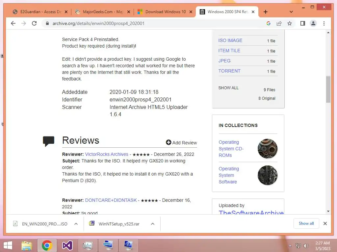Bookmark this page with the star icon

click(290, 23)
